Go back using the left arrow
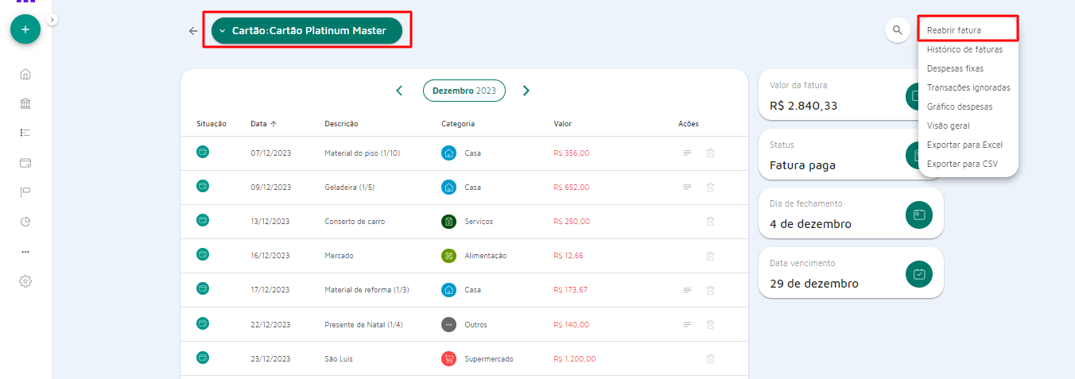This screenshot has height=379, width=1075. click(x=193, y=31)
